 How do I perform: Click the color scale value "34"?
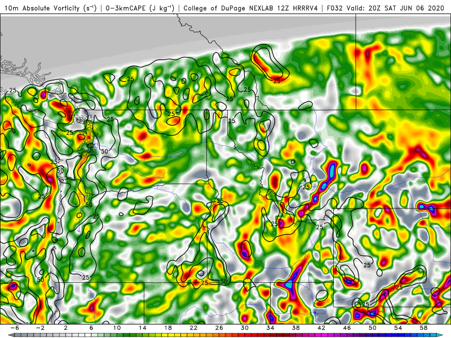(270, 328)
